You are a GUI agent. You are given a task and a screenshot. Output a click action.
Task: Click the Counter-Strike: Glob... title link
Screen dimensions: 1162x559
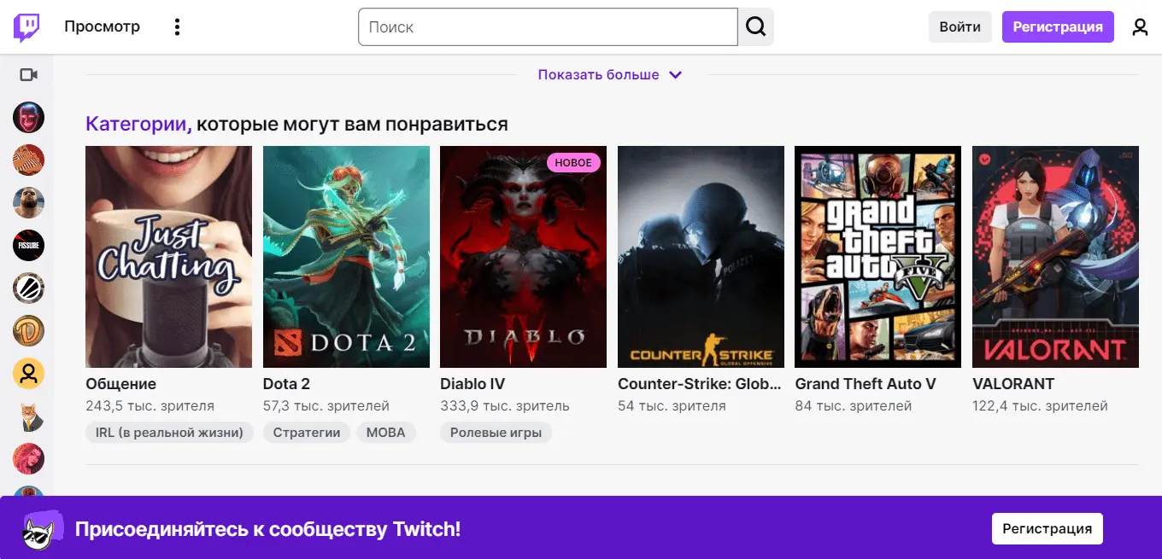click(700, 384)
